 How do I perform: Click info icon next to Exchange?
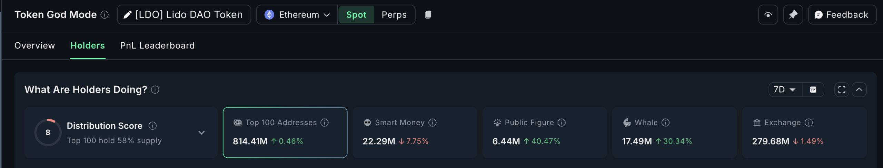tap(809, 123)
